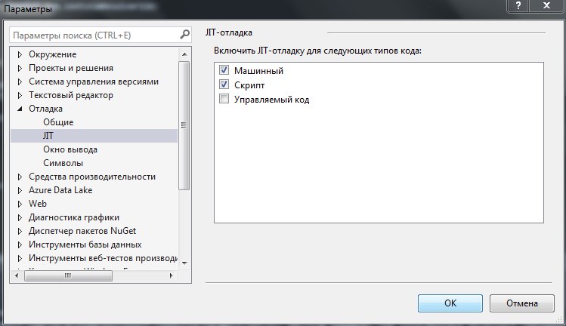Viewport: 566px width, 326px height.
Task: Expand the Окружение tree node
Action: (x=20, y=55)
